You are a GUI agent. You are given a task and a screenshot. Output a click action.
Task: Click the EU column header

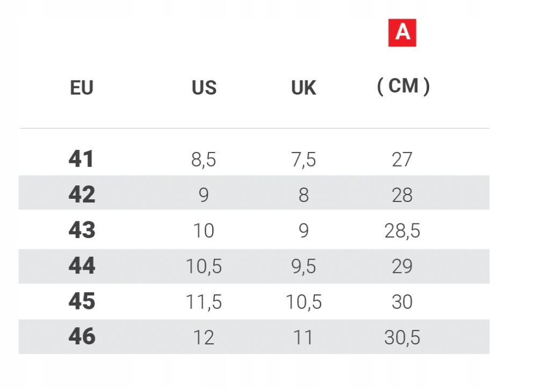tap(82, 88)
